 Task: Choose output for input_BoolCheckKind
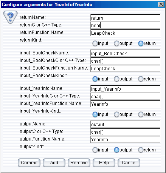pyautogui.click(x=123, y=79)
